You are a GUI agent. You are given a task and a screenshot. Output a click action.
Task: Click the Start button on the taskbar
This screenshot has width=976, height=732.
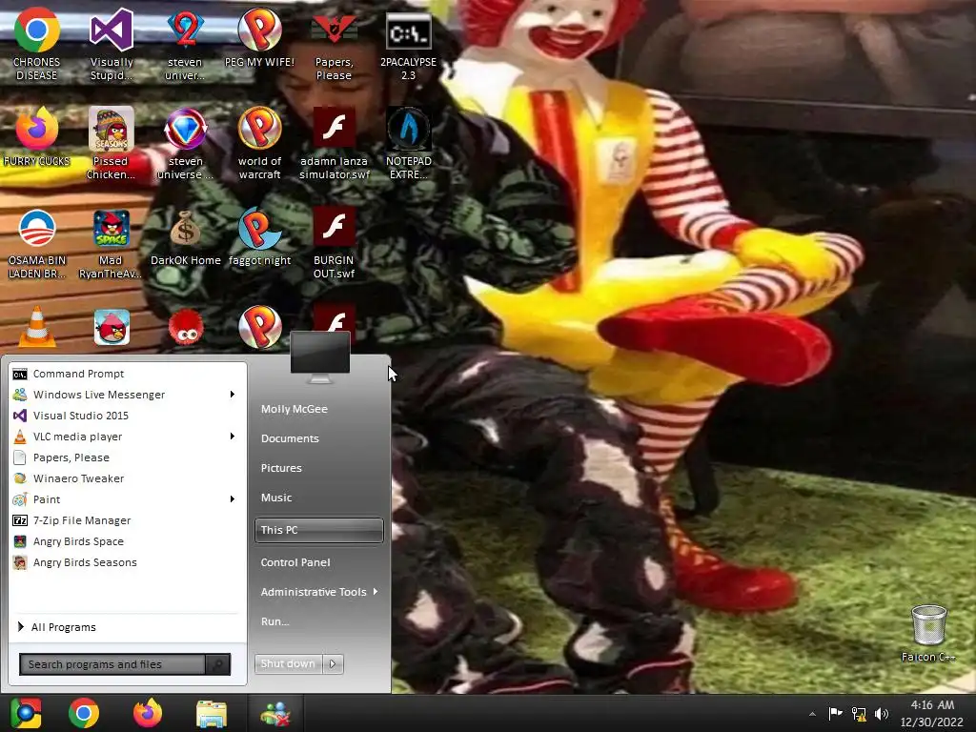click(x=26, y=713)
